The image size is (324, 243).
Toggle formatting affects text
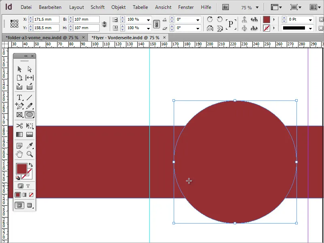tap(28, 186)
